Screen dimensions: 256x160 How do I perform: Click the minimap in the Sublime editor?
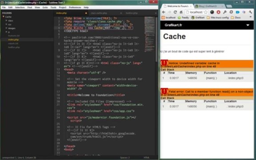click(149, 34)
